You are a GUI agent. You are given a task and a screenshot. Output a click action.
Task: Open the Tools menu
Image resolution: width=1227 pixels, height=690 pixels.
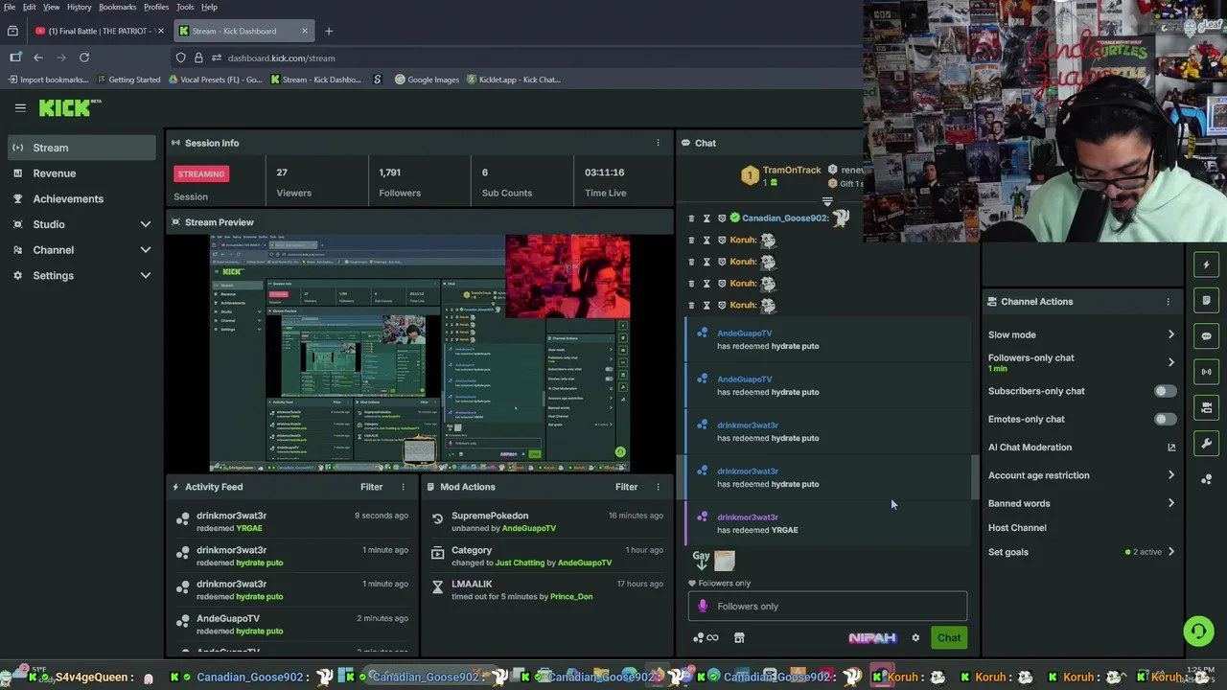pos(185,7)
